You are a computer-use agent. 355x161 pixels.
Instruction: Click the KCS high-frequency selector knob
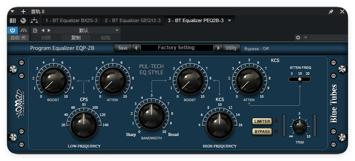coord(220,125)
